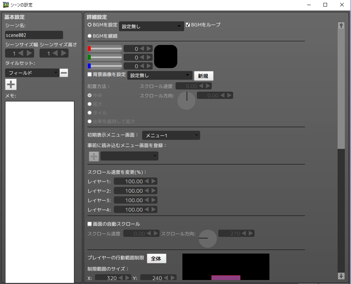This screenshot has height=284, width=351.
Task: Increase scene size width with the right arrow
Action: 29,53
